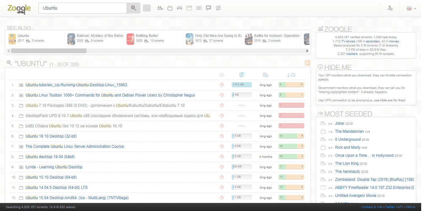Click the trackers link in stats panel
The height and width of the screenshot is (211, 426).
[x=351, y=54]
